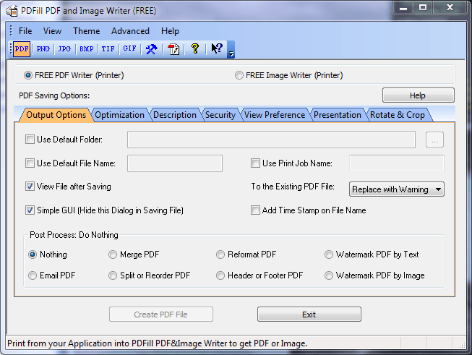Image resolution: width=472 pixels, height=355 pixels.
Task: Select FREE Image Writer (Printer) radio button
Action: [239, 75]
